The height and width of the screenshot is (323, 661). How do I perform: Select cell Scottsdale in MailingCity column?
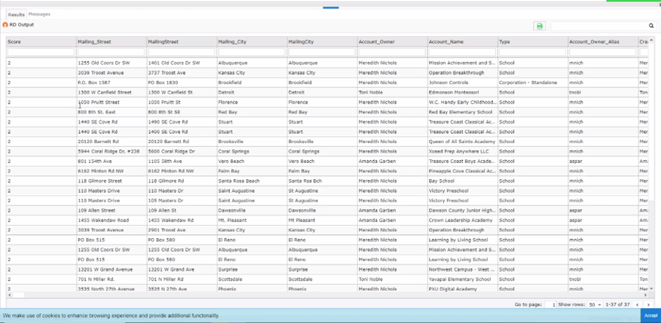[x=322, y=279]
